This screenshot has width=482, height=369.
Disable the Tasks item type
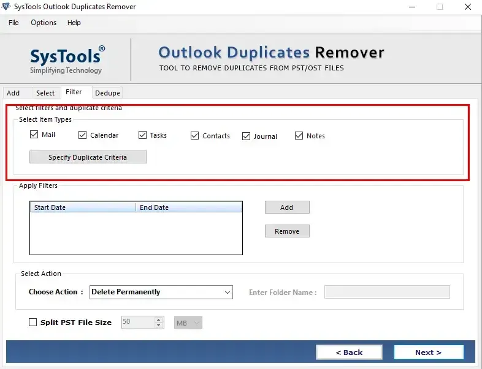(x=142, y=135)
